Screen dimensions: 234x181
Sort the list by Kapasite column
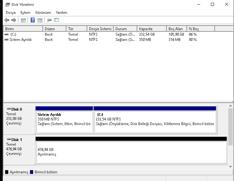(152, 29)
